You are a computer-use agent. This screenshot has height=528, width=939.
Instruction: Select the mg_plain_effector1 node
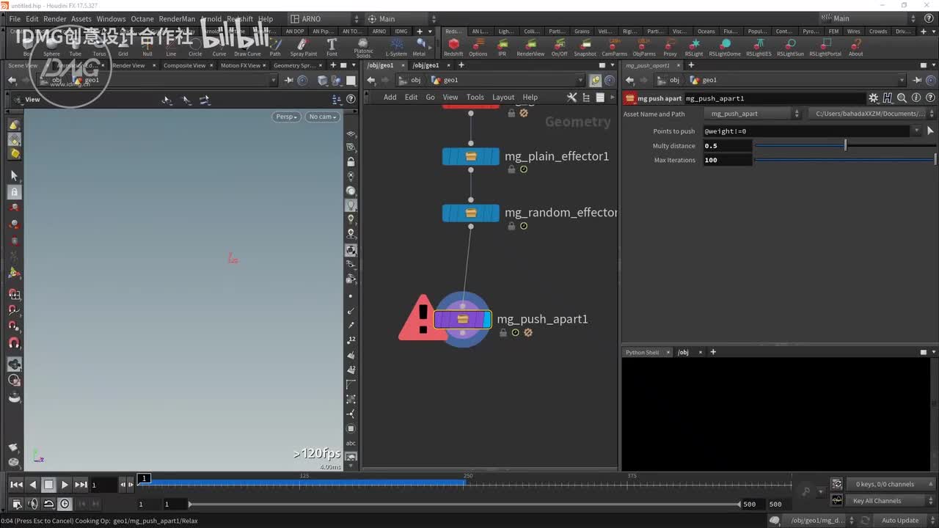471,156
